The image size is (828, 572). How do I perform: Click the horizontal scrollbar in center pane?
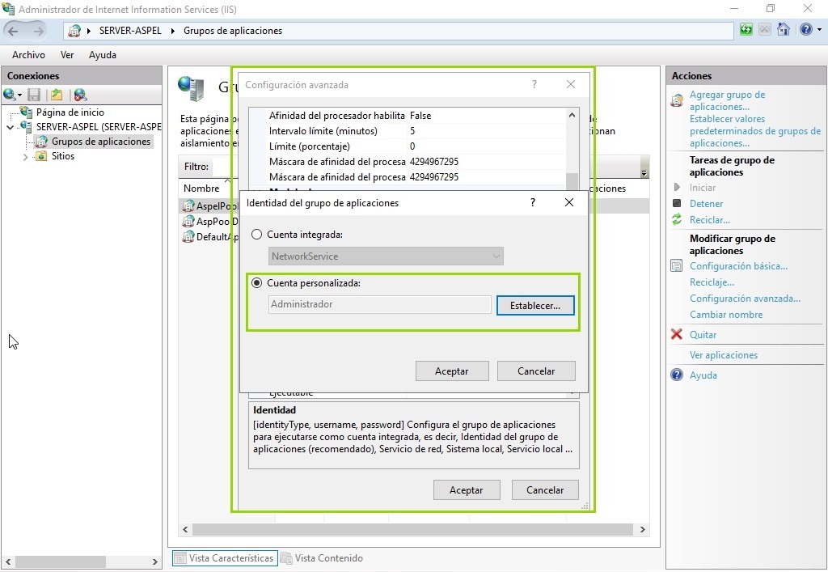[413, 529]
